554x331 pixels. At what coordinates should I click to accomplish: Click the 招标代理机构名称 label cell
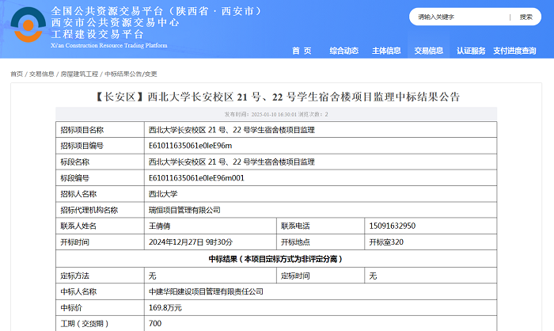[100, 210]
